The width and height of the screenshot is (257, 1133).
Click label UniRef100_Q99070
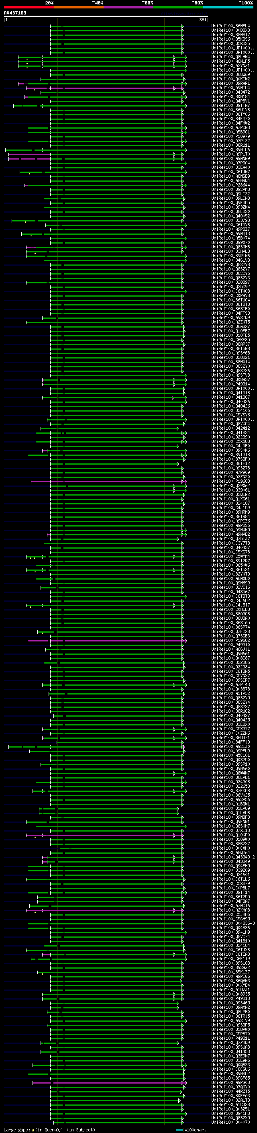point(230,243)
